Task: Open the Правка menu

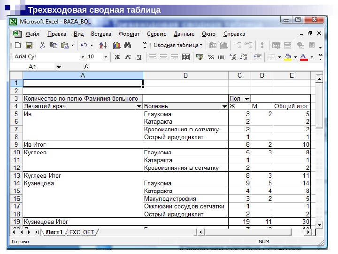Action: point(57,34)
